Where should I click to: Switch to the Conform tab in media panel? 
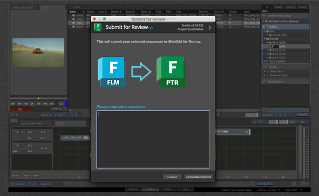tap(302, 7)
